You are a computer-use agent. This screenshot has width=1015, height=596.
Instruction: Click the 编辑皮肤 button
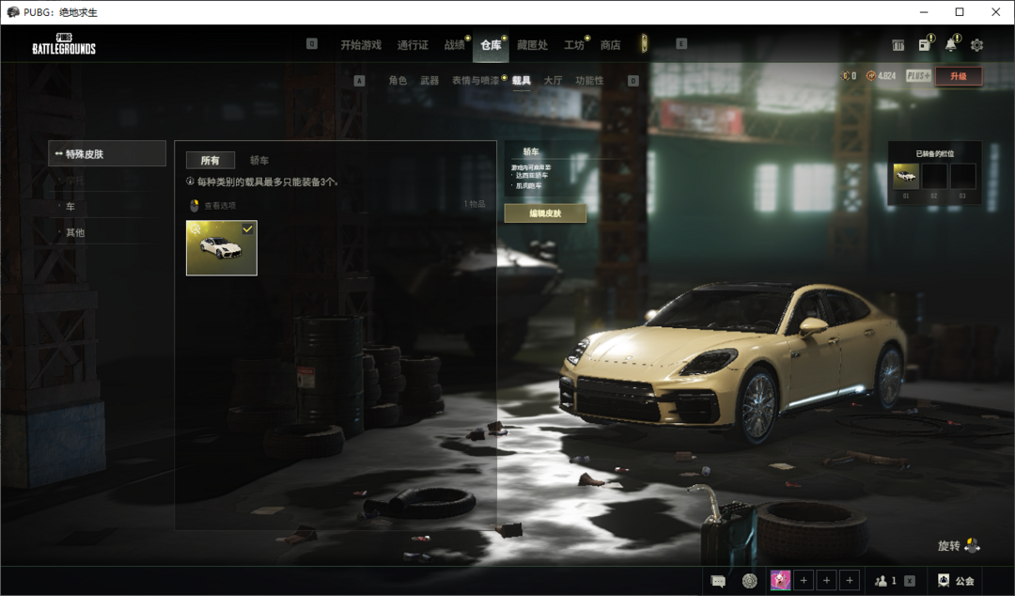click(545, 213)
